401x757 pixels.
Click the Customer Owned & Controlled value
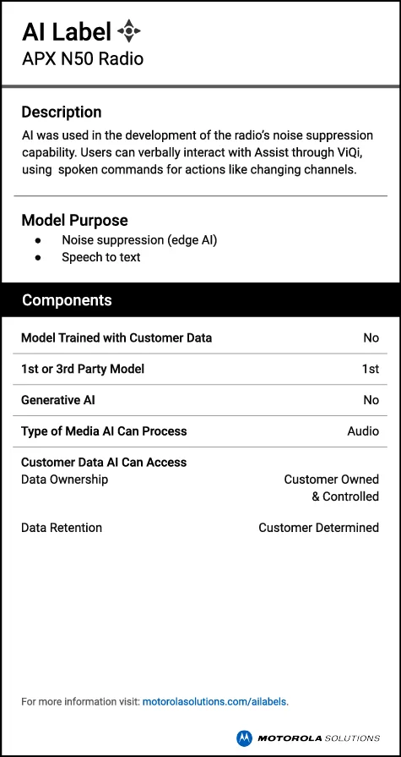click(331, 488)
